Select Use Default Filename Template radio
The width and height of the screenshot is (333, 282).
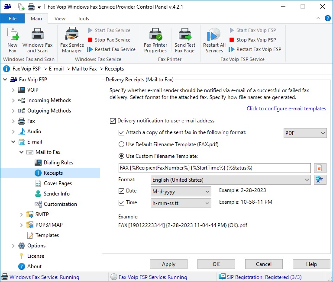point(121,144)
